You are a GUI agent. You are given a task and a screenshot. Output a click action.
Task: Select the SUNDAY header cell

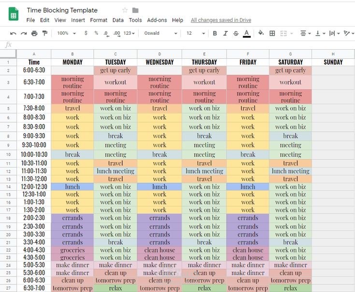point(333,62)
